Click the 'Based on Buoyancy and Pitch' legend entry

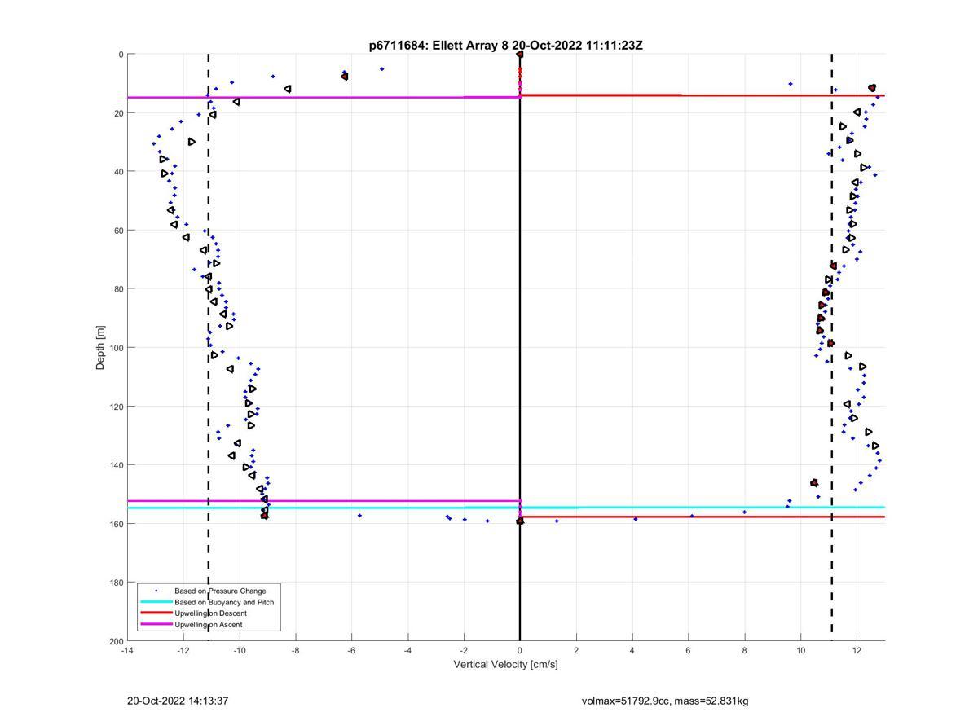coord(224,602)
